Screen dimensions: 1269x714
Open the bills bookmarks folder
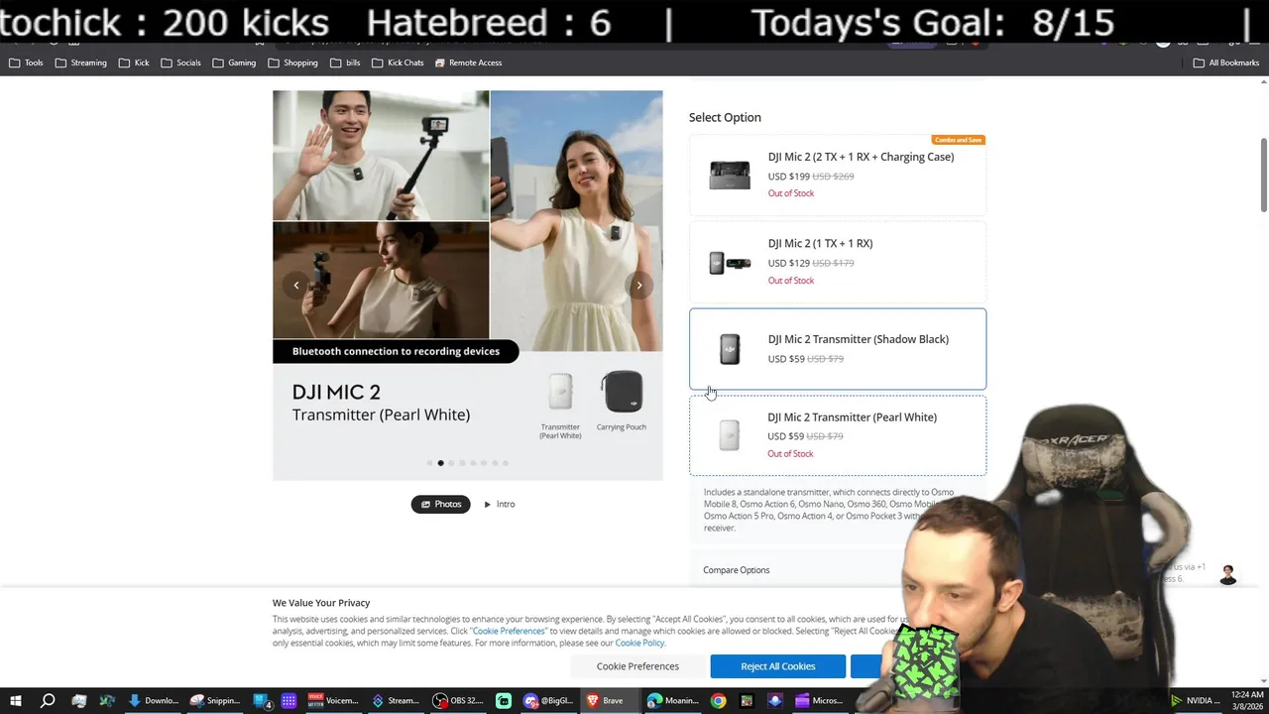[344, 62]
